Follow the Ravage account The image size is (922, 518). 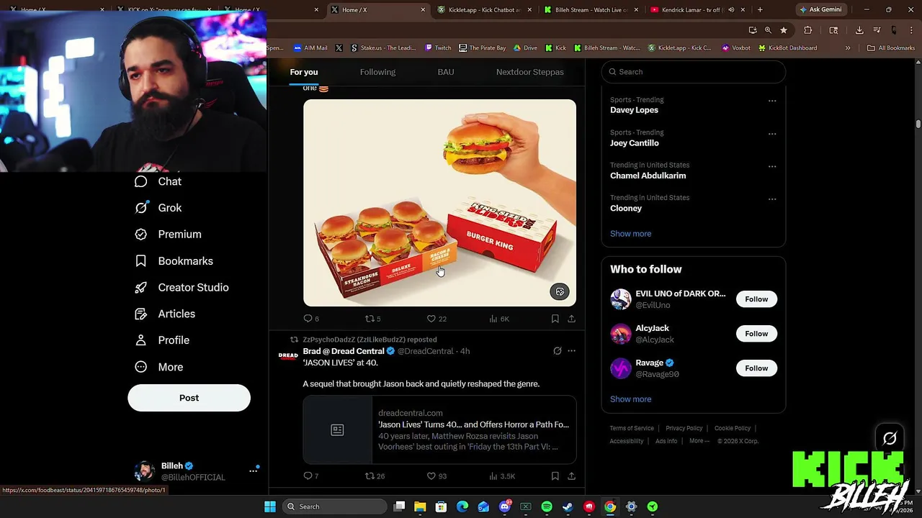point(756,368)
